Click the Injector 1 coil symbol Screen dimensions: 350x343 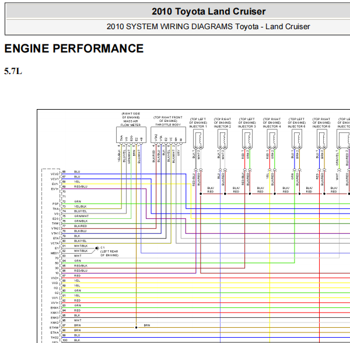click(x=198, y=139)
